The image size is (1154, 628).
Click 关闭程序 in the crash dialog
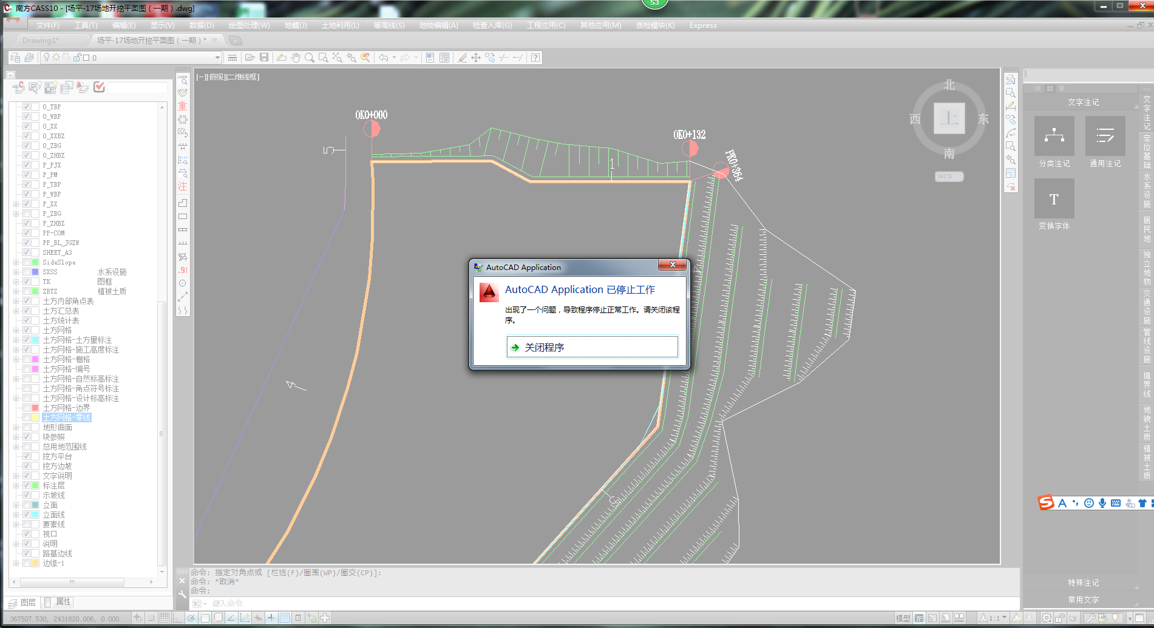point(592,347)
